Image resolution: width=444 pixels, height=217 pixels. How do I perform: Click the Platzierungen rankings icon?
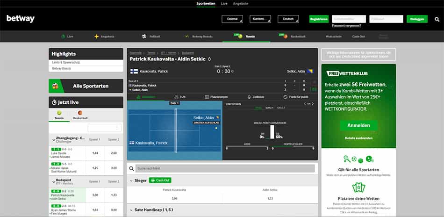coord(207,97)
